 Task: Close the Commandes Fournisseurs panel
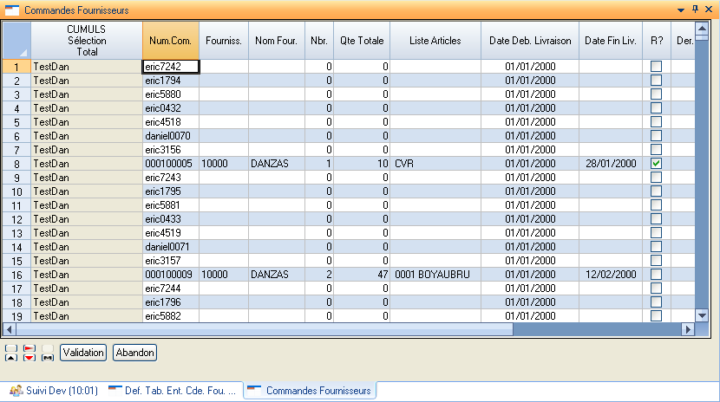coord(710,10)
